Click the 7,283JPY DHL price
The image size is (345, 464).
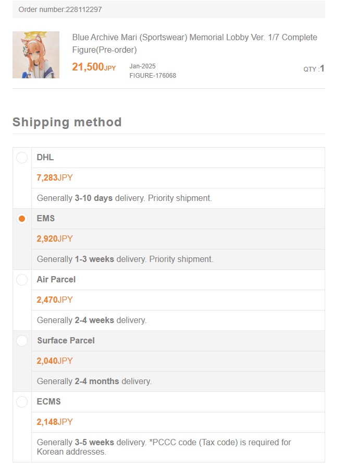[x=55, y=178]
